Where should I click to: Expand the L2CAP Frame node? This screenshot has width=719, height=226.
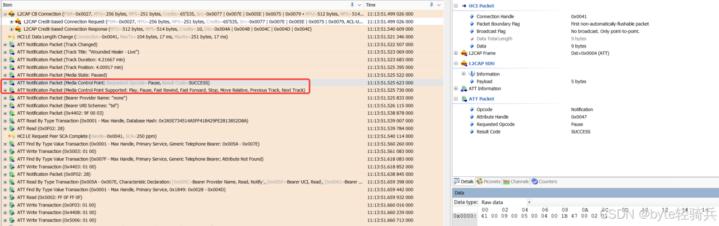456,53
